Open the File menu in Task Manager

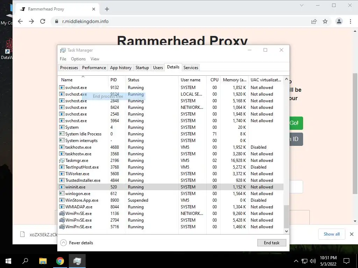coord(63,59)
